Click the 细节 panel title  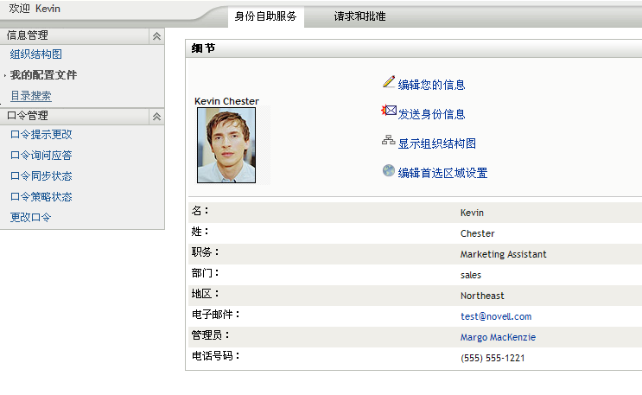click(203, 48)
